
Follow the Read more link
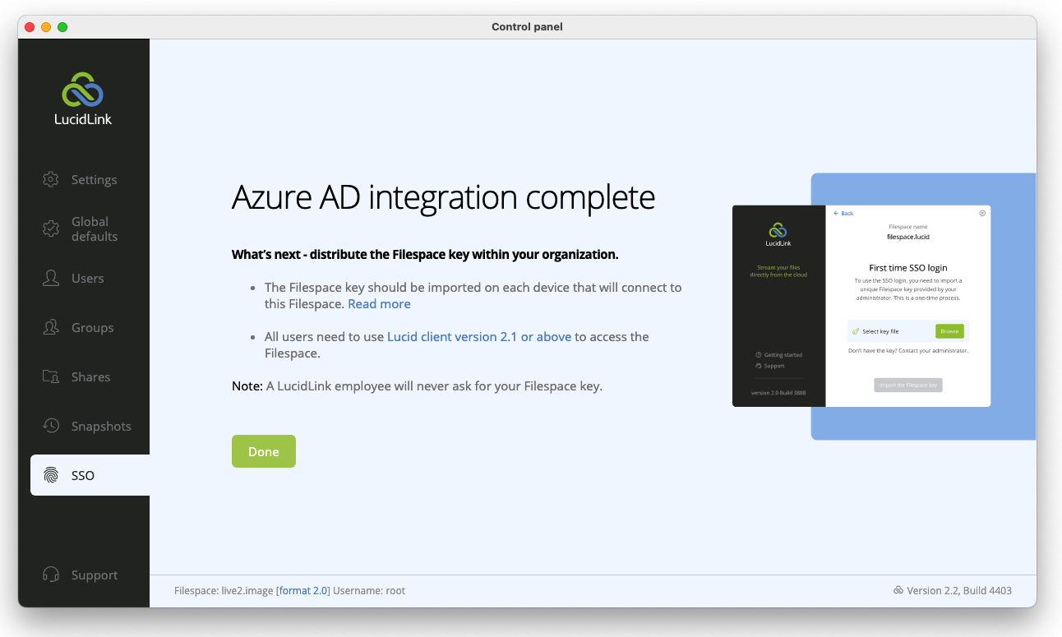point(379,303)
